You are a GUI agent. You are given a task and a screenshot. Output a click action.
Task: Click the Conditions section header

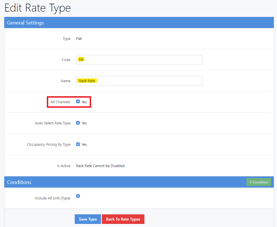click(19, 182)
